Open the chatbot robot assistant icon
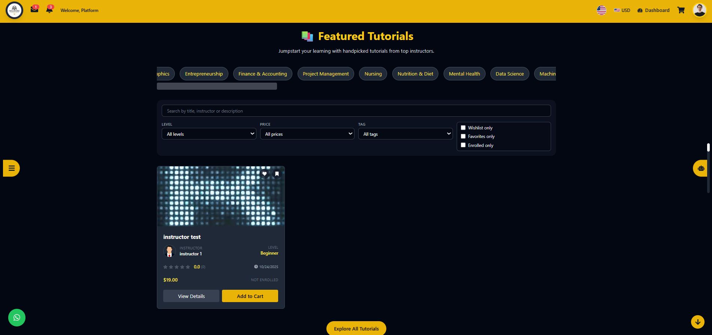The height and width of the screenshot is (335, 712). (700, 168)
